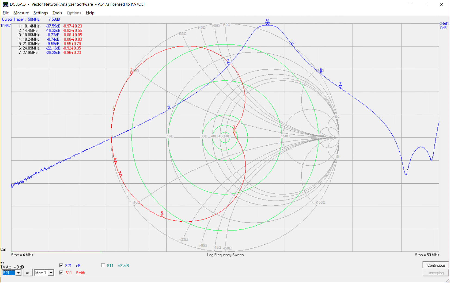Select red marker 1 on Smith trace

pos(114,109)
